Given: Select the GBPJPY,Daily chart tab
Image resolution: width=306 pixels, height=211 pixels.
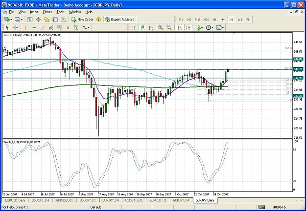Looking at the screenshot, I should point(205,200).
